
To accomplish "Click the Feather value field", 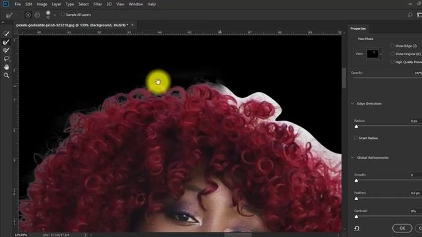I will tap(415, 193).
